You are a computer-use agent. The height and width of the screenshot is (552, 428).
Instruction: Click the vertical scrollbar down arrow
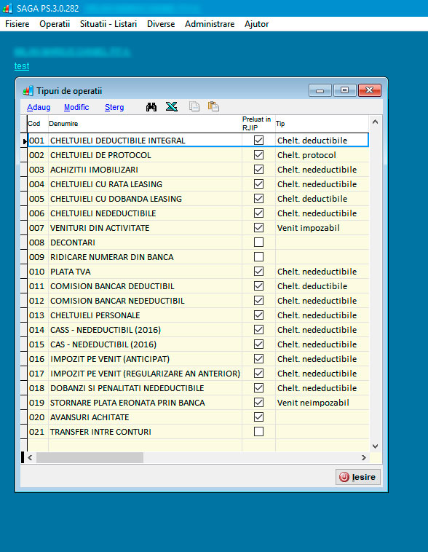375,446
